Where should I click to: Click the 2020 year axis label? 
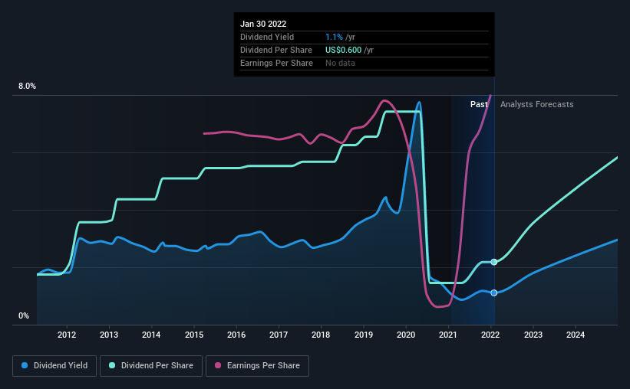[406, 335]
